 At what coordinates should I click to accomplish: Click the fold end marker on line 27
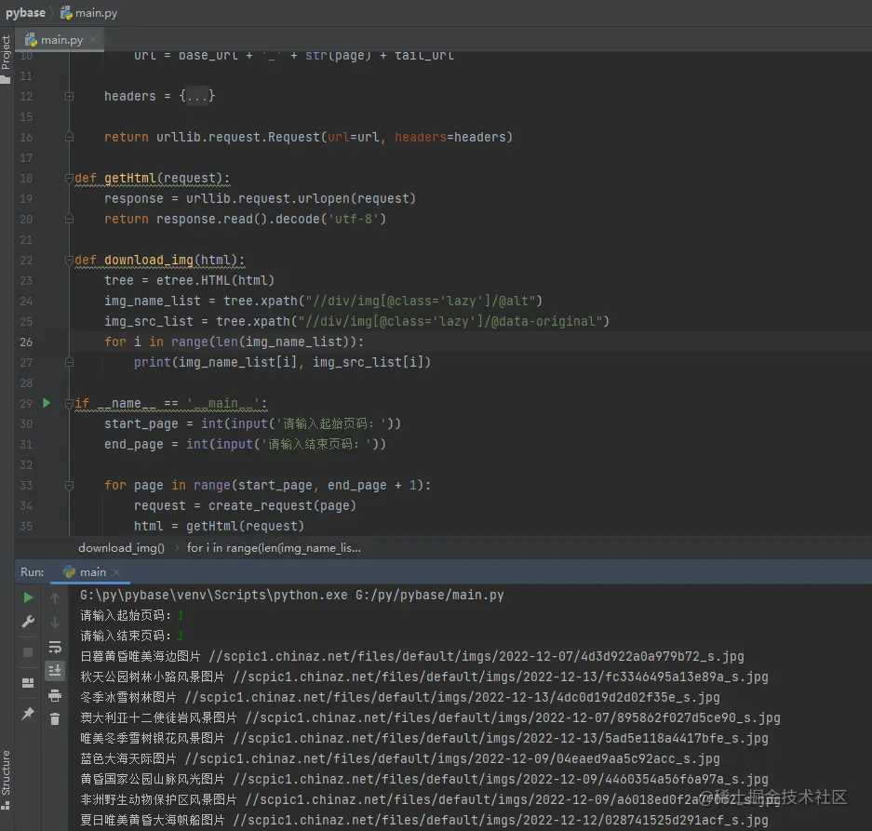click(x=69, y=362)
